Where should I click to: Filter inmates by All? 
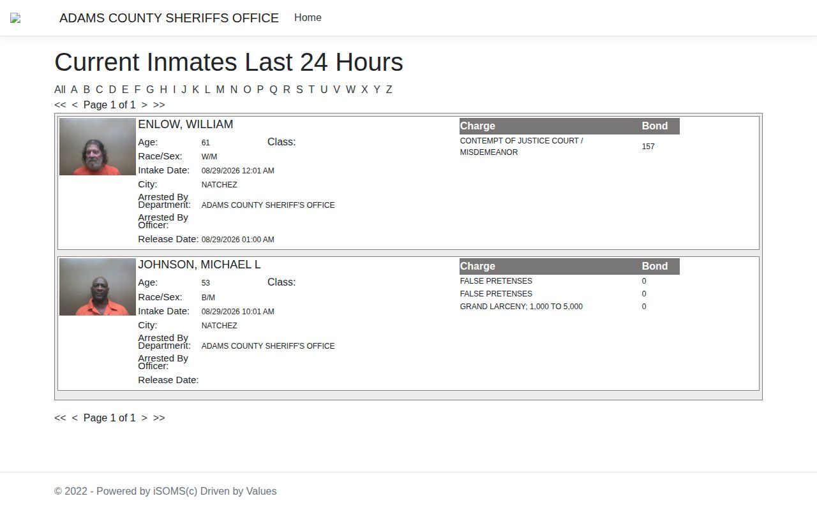[x=60, y=90]
